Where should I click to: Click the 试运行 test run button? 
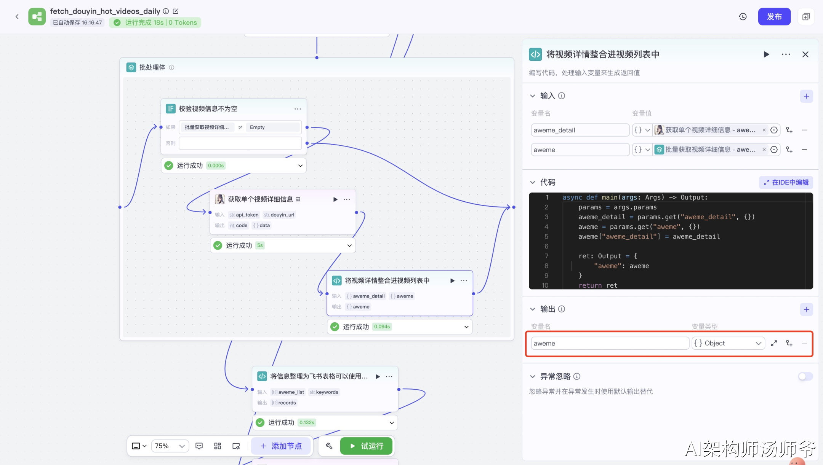tap(366, 446)
